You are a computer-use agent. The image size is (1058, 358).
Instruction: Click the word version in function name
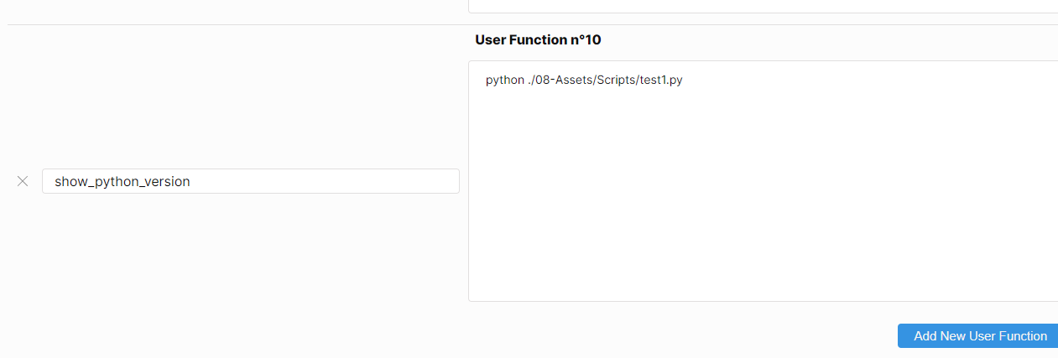[166, 181]
